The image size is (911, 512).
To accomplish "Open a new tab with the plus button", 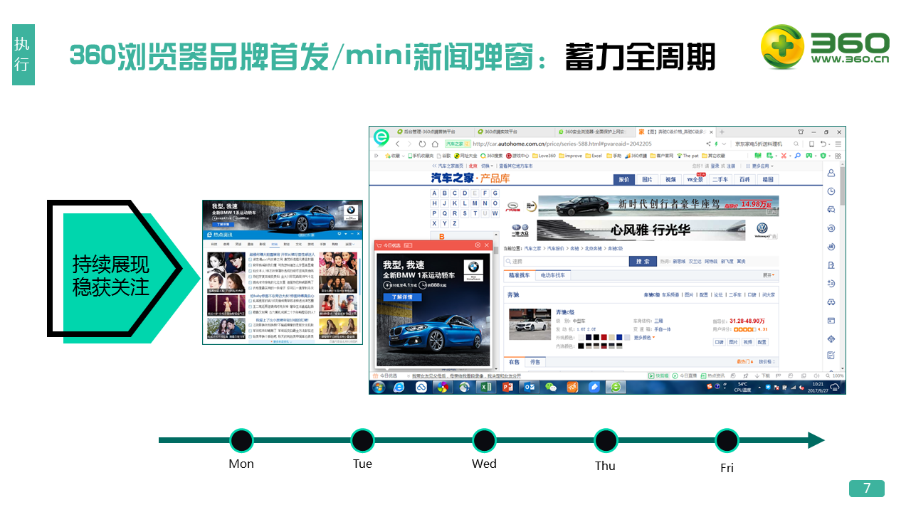I will pos(722,132).
